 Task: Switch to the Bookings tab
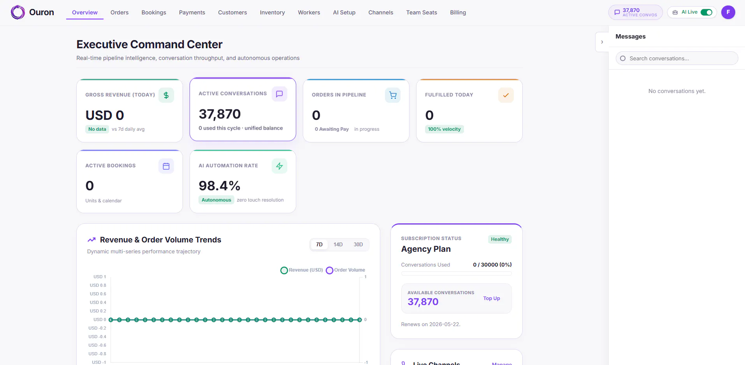pos(154,12)
